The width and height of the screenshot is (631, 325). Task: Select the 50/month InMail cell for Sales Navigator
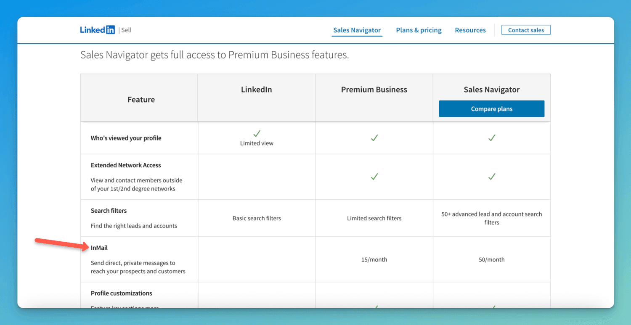tap(491, 259)
